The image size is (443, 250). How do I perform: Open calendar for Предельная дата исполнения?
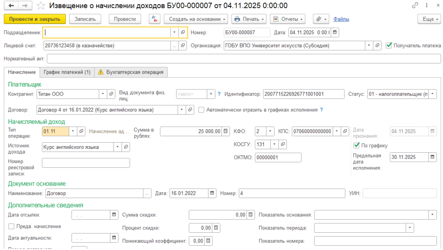(433, 157)
